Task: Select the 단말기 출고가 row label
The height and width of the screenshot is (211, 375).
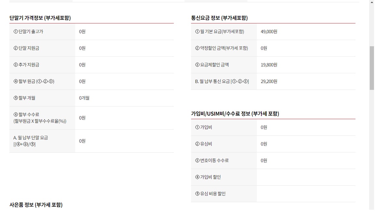Action: point(28,32)
